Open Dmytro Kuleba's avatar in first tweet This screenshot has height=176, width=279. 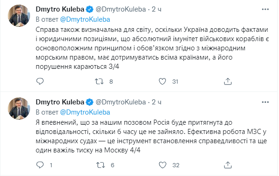click(x=19, y=16)
